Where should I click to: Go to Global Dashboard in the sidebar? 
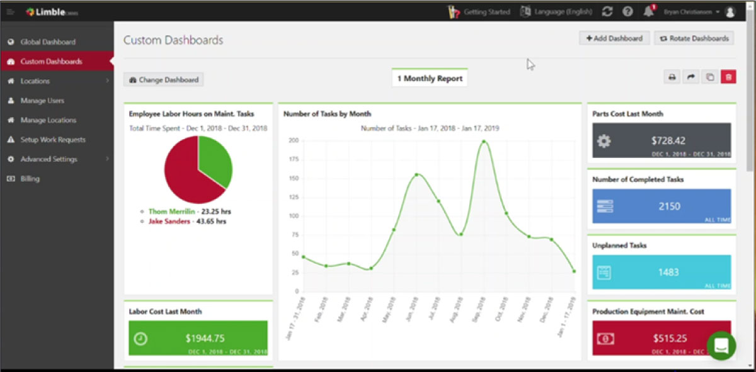coord(47,42)
